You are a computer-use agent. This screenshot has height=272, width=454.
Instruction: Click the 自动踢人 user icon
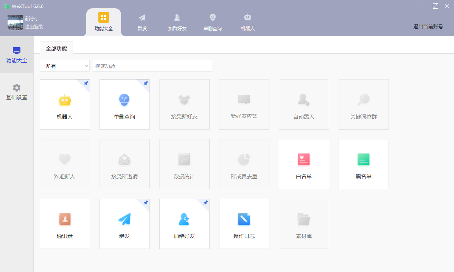304,100
